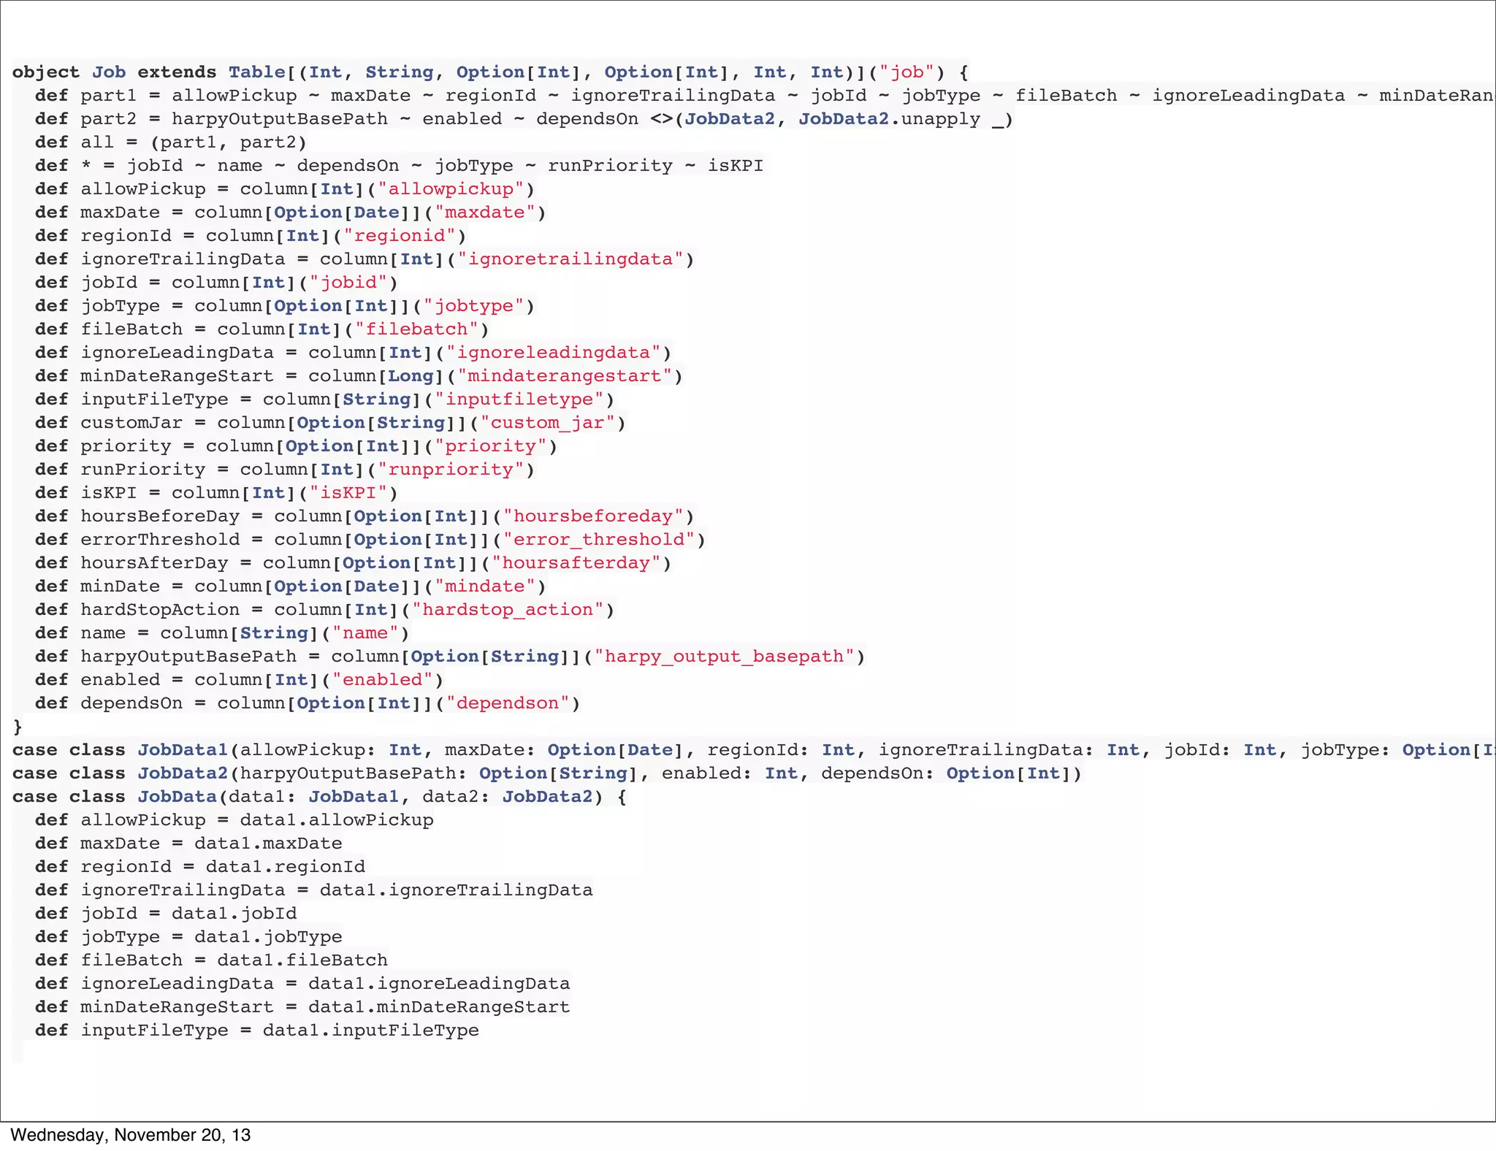The height and width of the screenshot is (1151, 1496).
Task: Click "data1.fileBatch" accessor
Action: coord(302,960)
